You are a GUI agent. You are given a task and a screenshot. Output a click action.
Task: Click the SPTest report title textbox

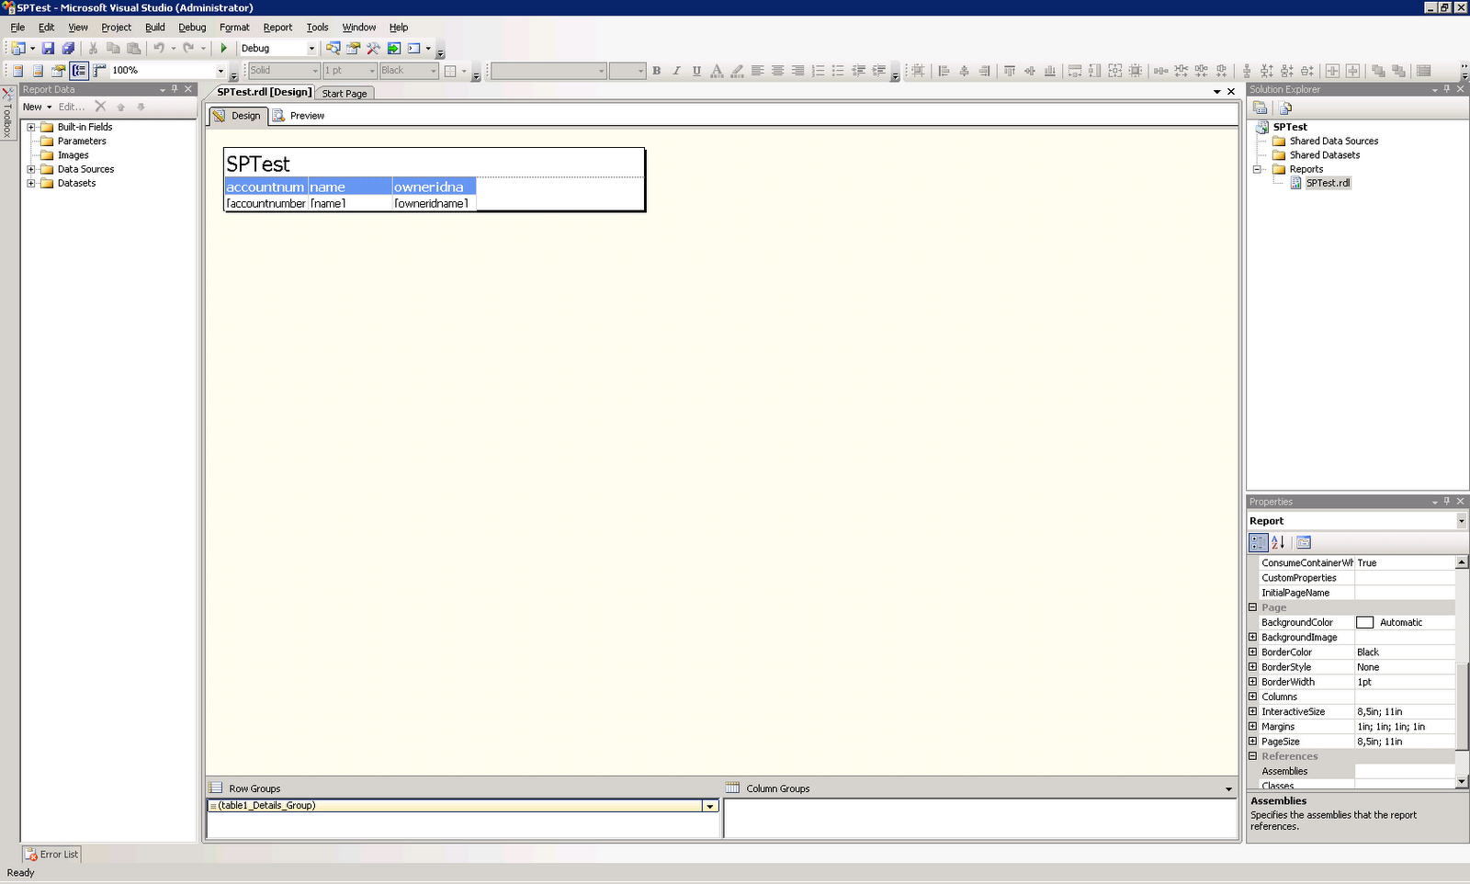pyautogui.click(x=434, y=164)
